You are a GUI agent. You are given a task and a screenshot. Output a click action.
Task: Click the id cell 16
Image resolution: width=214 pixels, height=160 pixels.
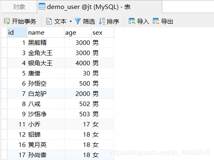coord(17,145)
